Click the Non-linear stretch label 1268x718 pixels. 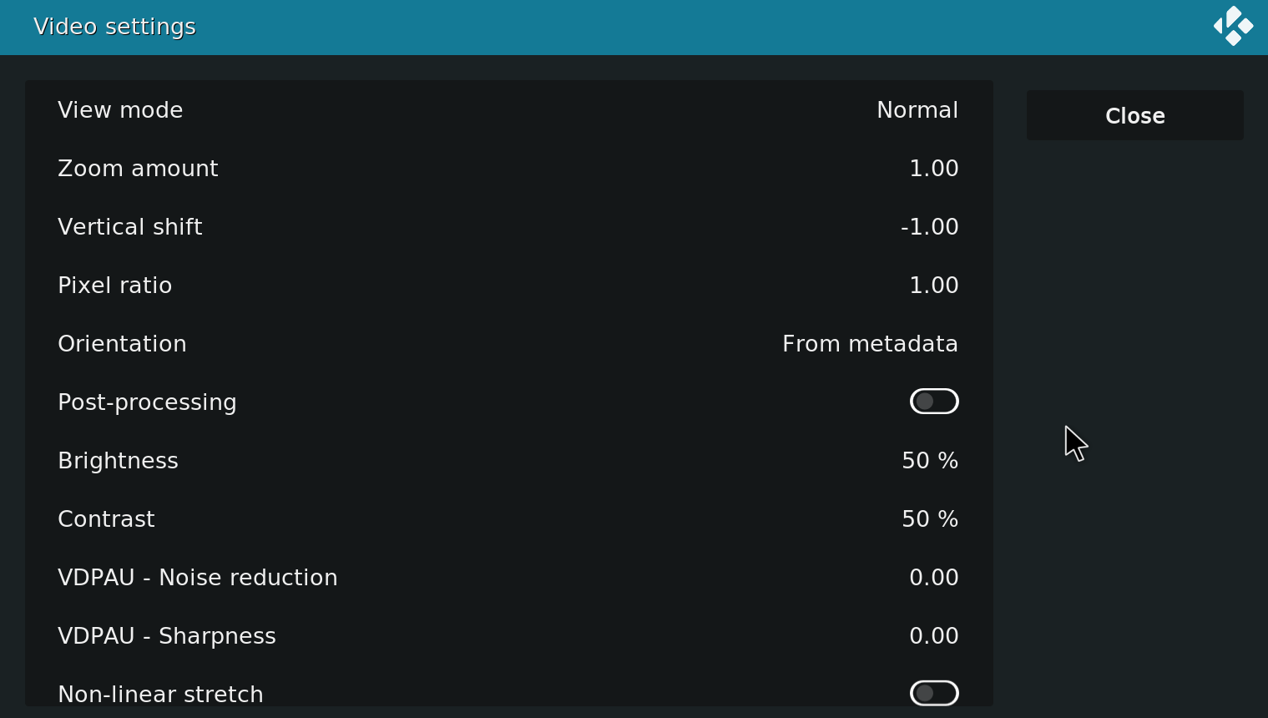[x=160, y=695]
